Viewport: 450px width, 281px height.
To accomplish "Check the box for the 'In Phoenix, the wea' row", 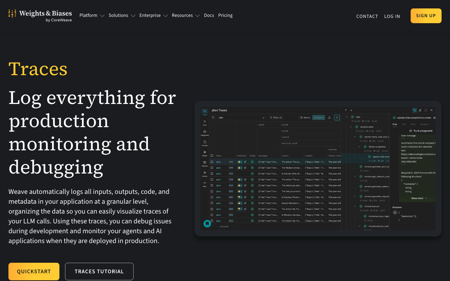I will coord(212,215).
